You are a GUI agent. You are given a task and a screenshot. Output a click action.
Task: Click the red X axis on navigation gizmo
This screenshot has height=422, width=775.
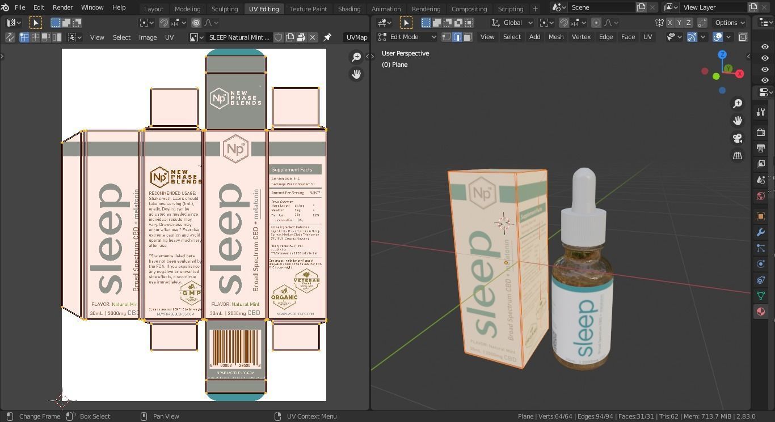click(739, 74)
